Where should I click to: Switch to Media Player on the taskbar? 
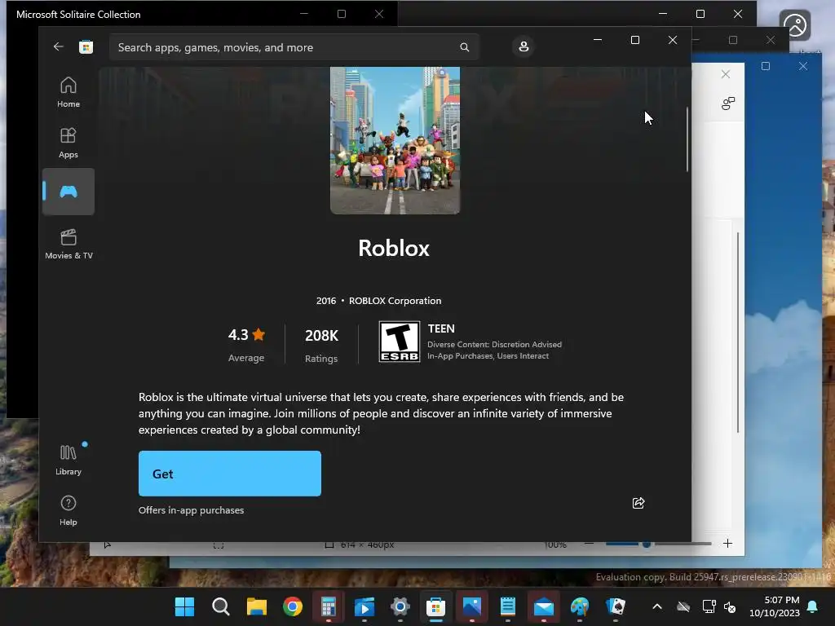pyautogui.click(x=364, y=606)
